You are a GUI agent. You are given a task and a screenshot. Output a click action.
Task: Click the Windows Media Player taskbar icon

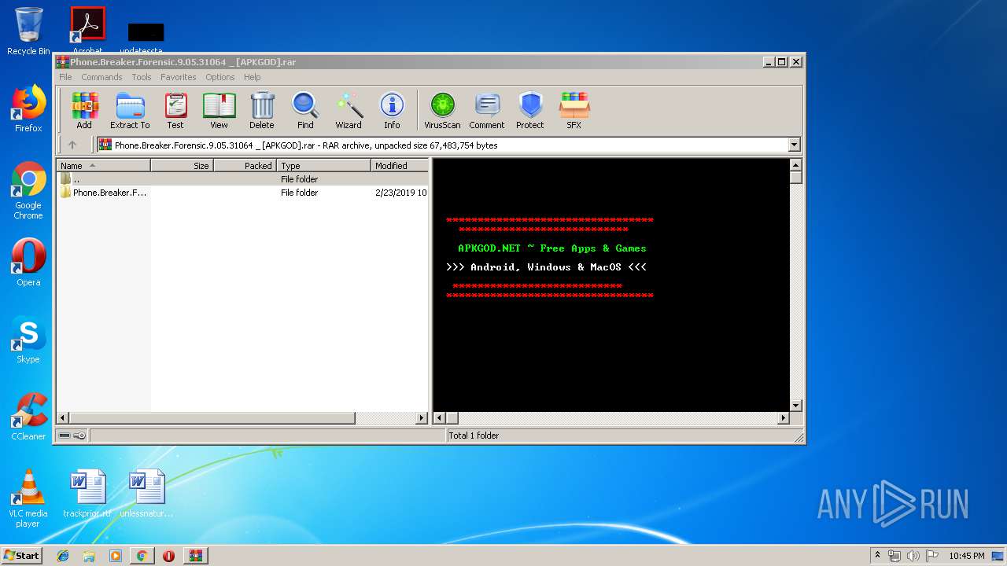tap(116, 556)
